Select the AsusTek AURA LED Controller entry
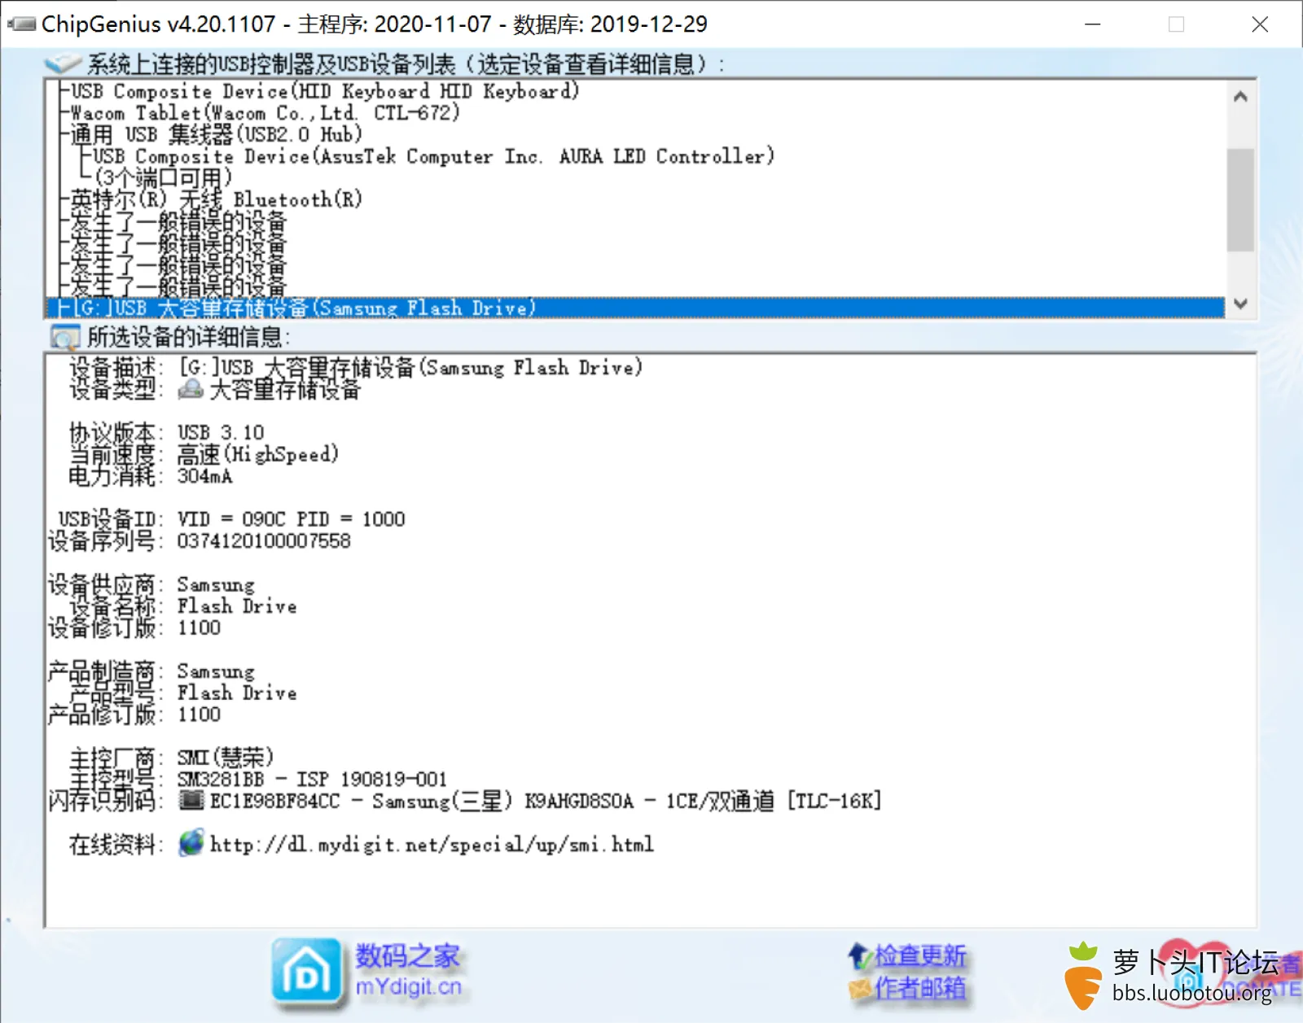The height and width of the screenshot is (1023, 1303). point(433,156)
